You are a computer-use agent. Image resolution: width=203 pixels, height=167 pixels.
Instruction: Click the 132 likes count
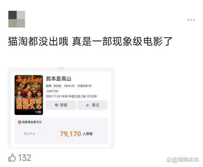[25, 158]
